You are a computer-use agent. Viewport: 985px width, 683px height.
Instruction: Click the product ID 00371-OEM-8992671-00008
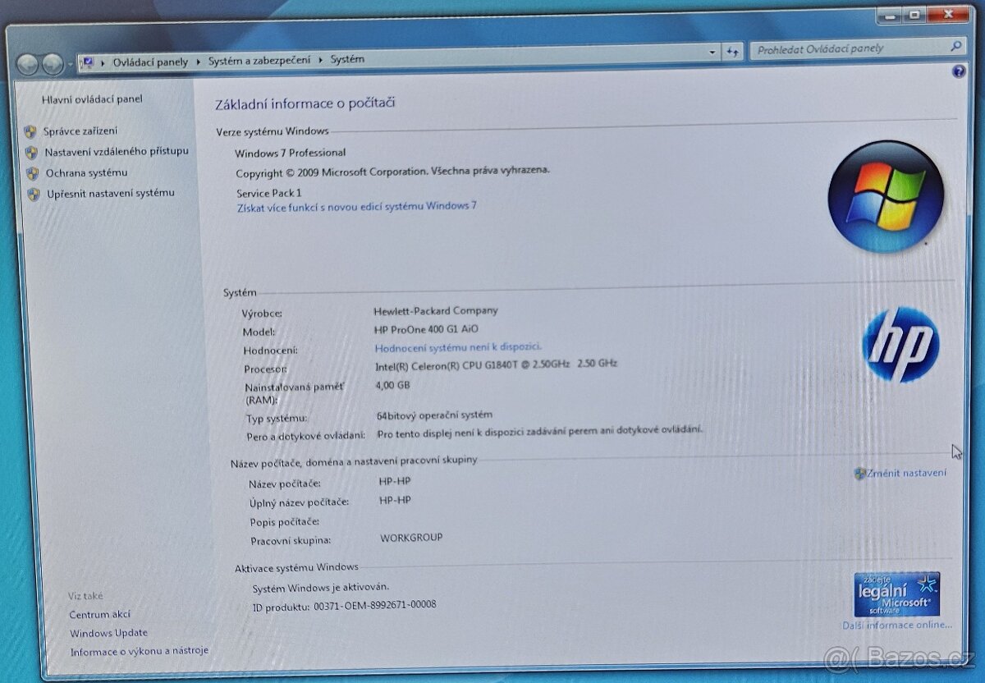375,606
